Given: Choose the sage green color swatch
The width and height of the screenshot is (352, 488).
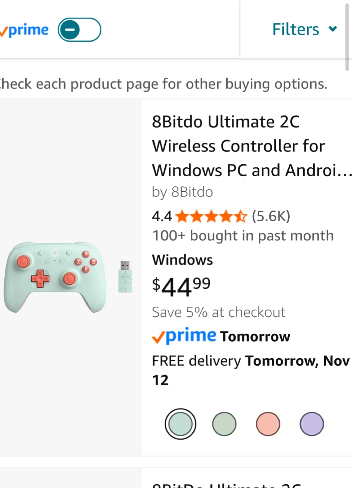Looking at the screenshot, I should pos(224,424).
